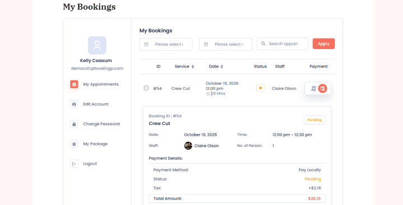Open the My Appointments menu item
The width and height of the screenshot is (403, 205).
101,84
